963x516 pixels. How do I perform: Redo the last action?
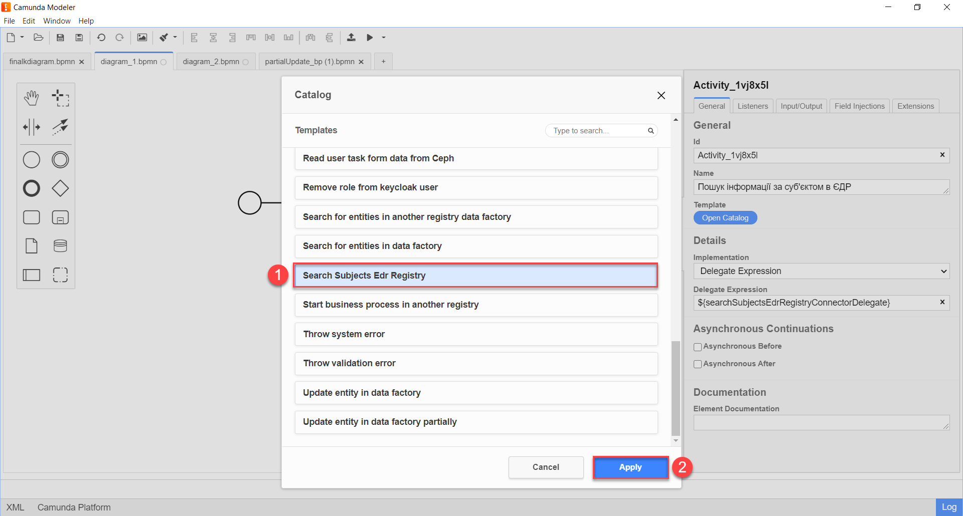[119, 38]
